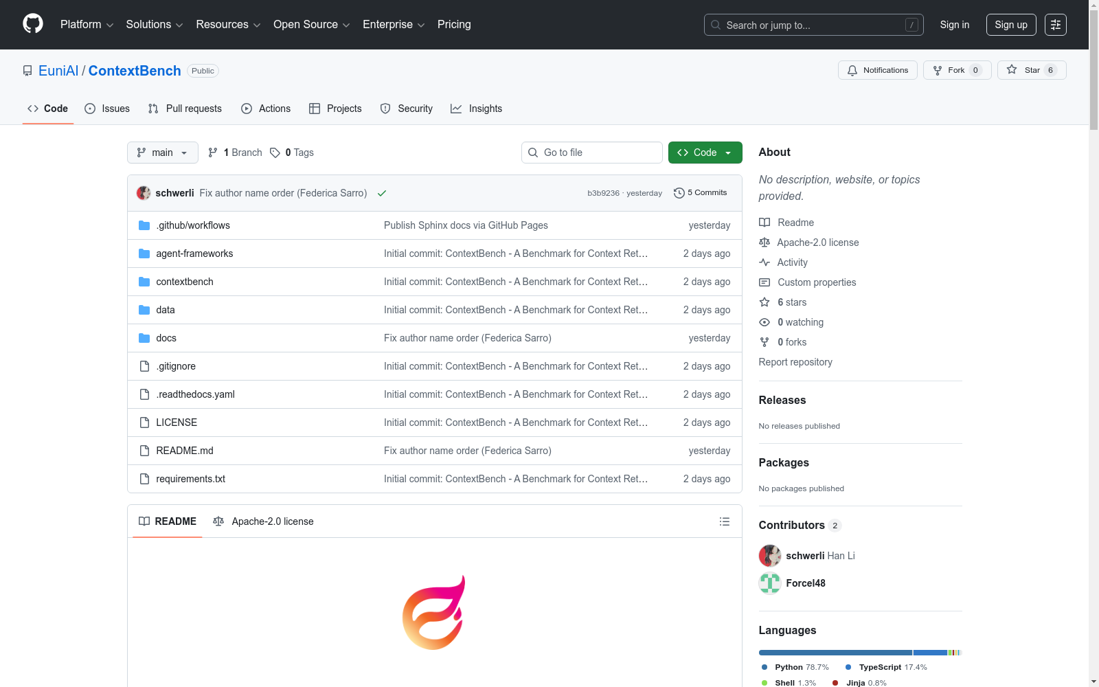Viewport: 1099px width, 687px height.
Task: Expand the Enterprise menu
Action: [x=394, y=25]
